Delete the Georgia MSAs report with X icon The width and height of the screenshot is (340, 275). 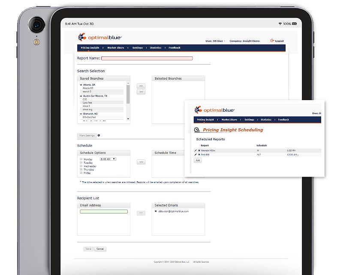click(199, 151)
